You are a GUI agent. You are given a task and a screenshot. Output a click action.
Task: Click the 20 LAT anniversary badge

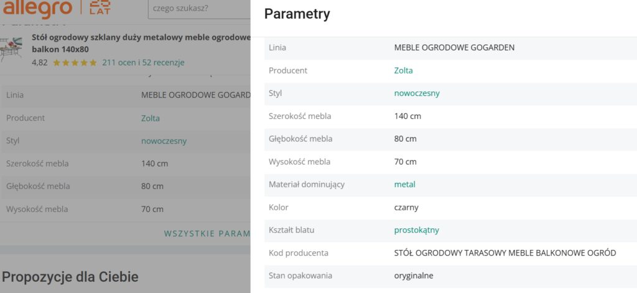click(100, 7)
